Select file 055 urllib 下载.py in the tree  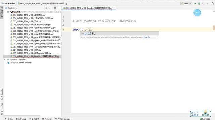pyautogui.click(x=26, y=21)
